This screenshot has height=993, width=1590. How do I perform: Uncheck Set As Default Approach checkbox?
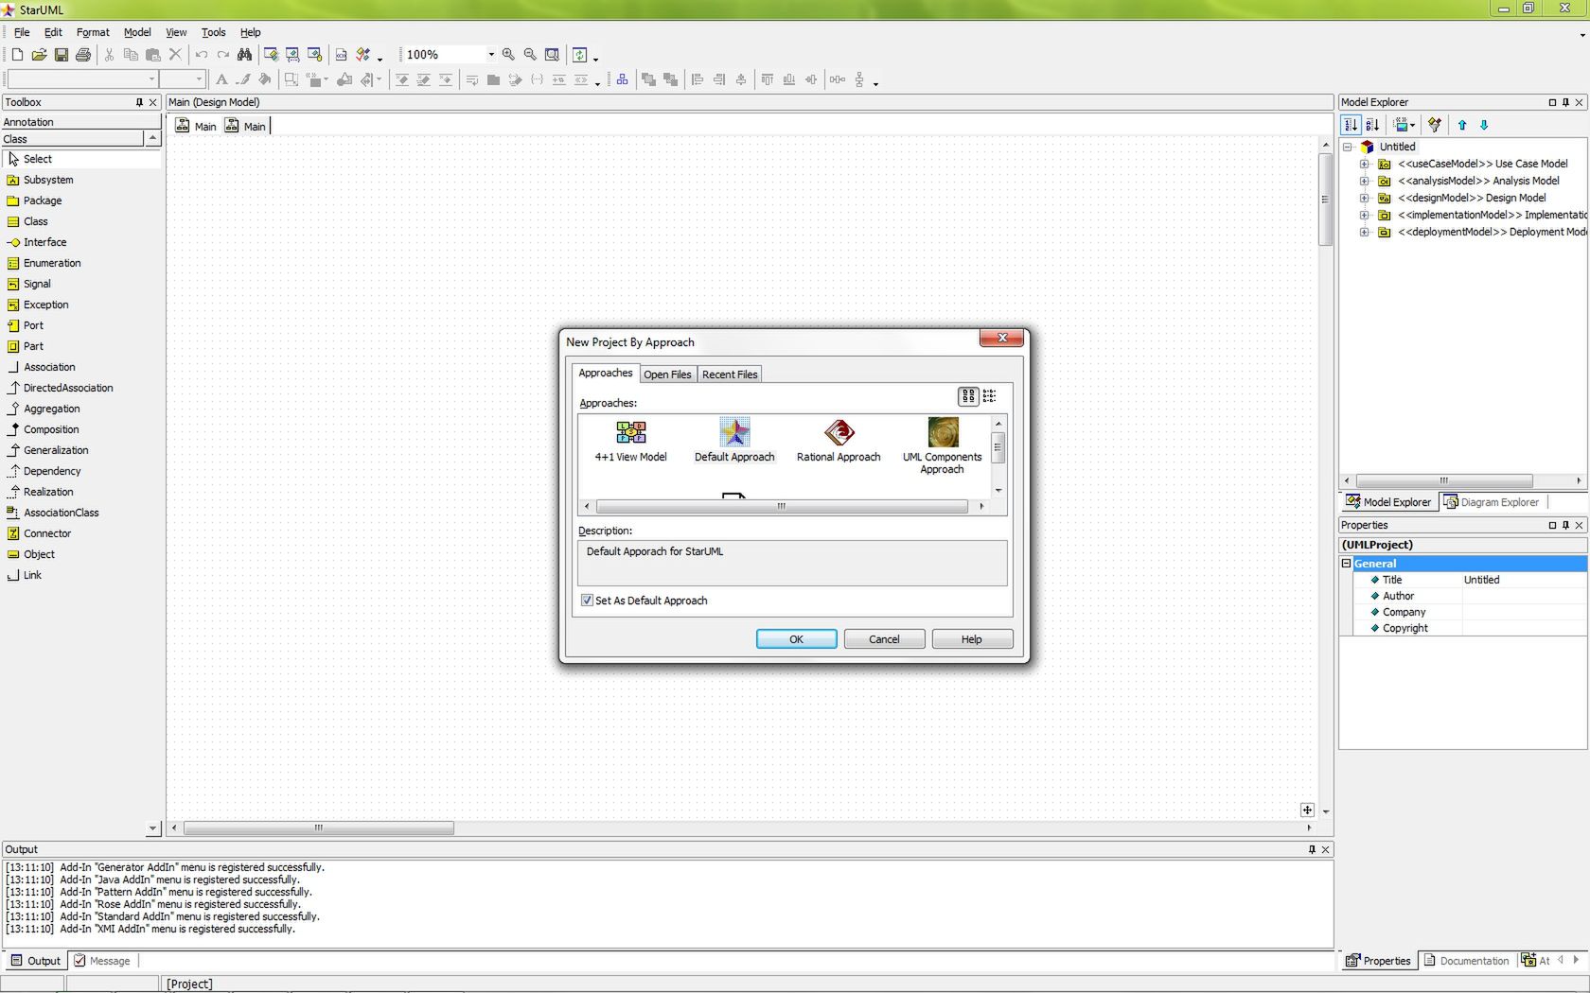pyautogui.click(x=587, y=601)
